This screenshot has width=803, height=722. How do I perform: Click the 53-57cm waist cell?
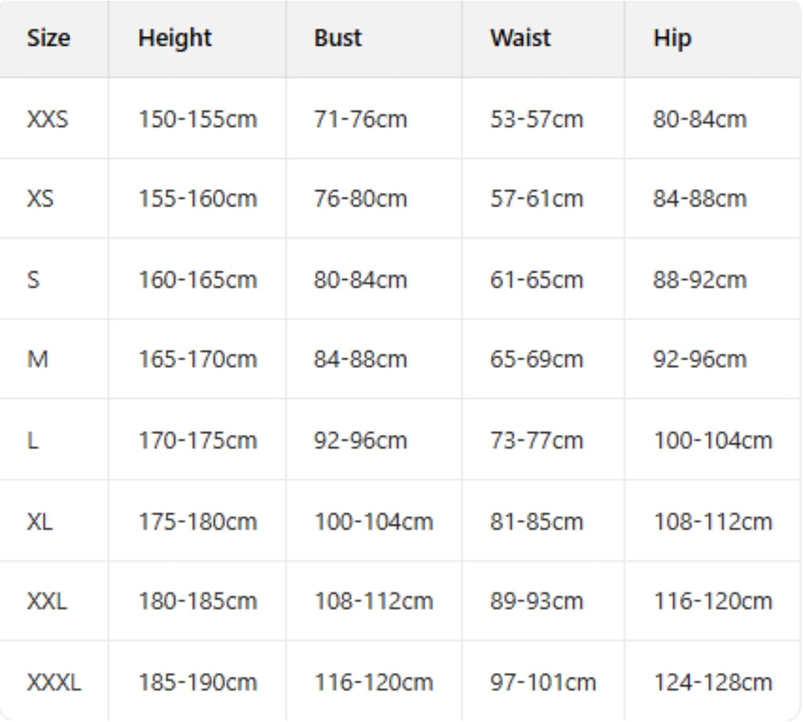coord(536,119)
